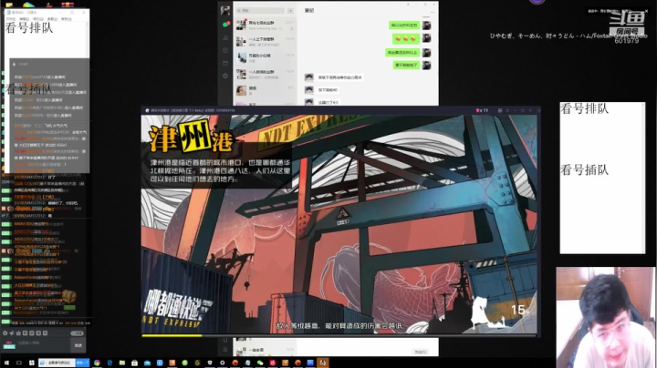The height and width of the screenshot is (368, 657).
Task: Click the yellow progress bar under game window
Action: tap(172, 335)
